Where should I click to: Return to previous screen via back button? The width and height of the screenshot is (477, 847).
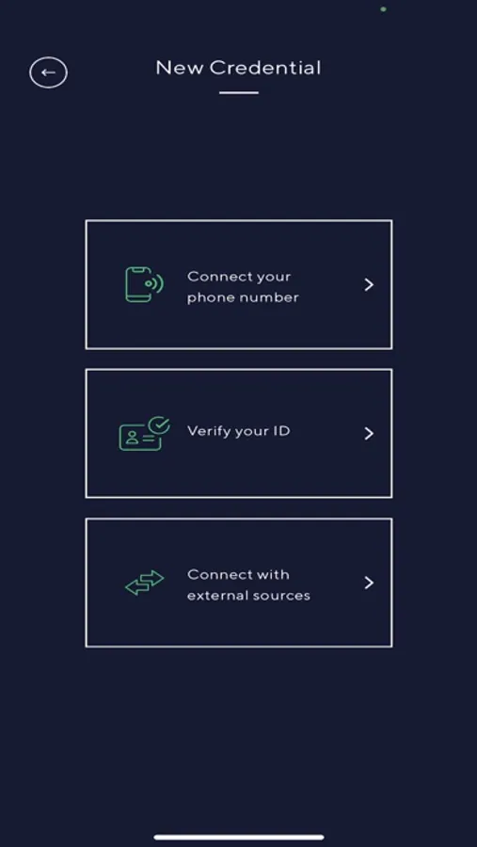[x=48, y=72]
